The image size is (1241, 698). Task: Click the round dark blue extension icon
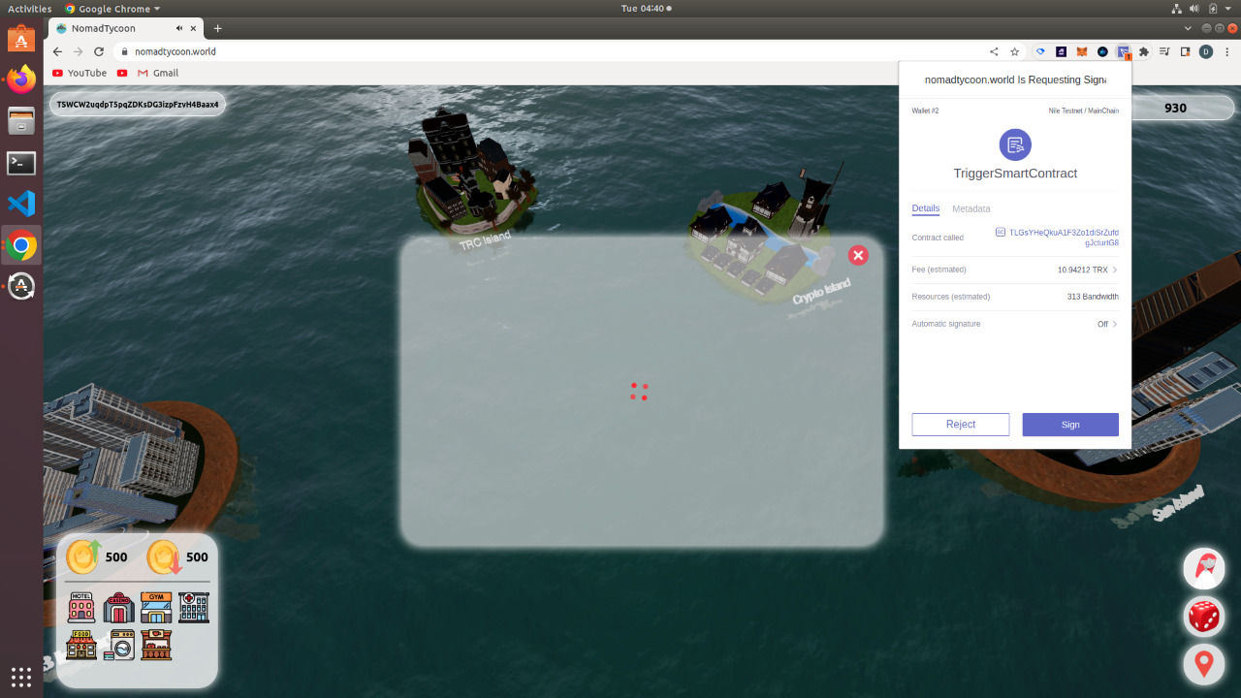[1102, 51]
